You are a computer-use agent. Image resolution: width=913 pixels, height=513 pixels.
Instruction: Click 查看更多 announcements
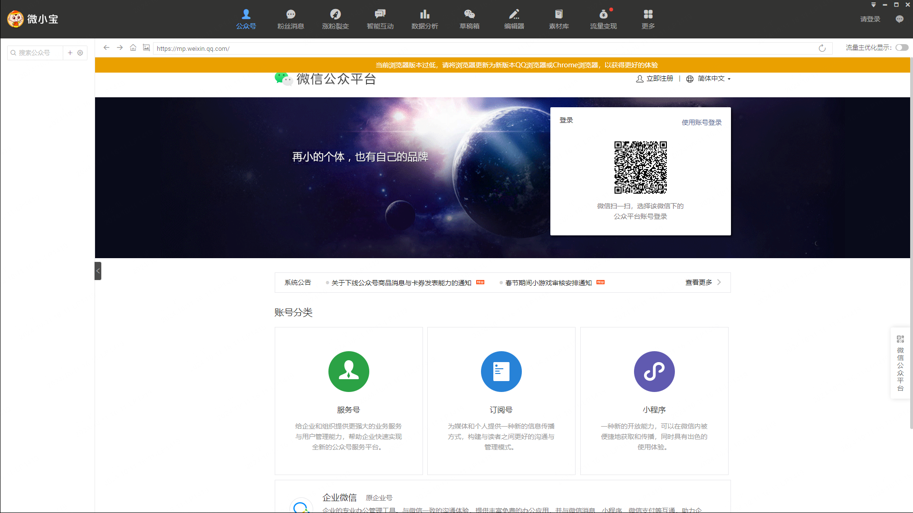point(698,282)
